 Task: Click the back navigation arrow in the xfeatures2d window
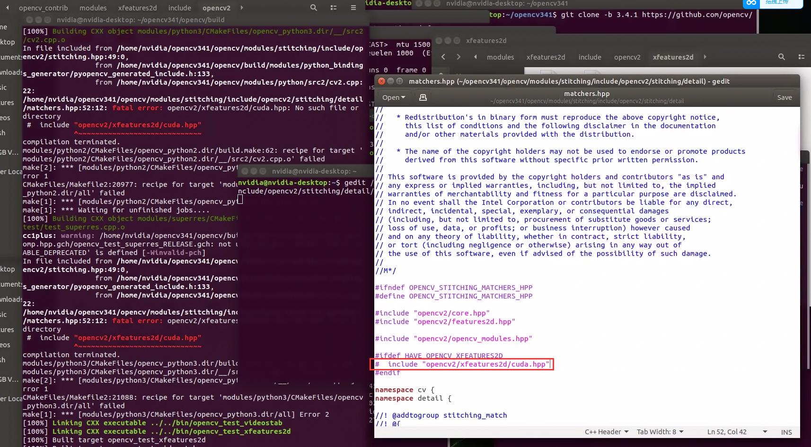[x=443, y=56]
